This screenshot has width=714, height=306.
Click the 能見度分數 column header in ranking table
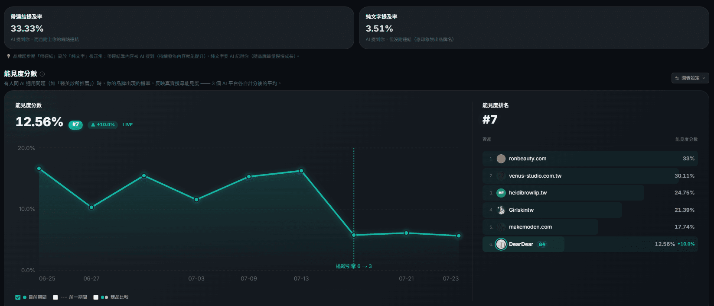[x=686, y=140]
